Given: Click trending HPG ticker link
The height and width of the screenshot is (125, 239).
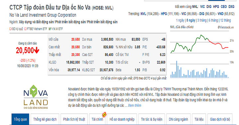Looking at the screenshot, I should tap(164, 14).
